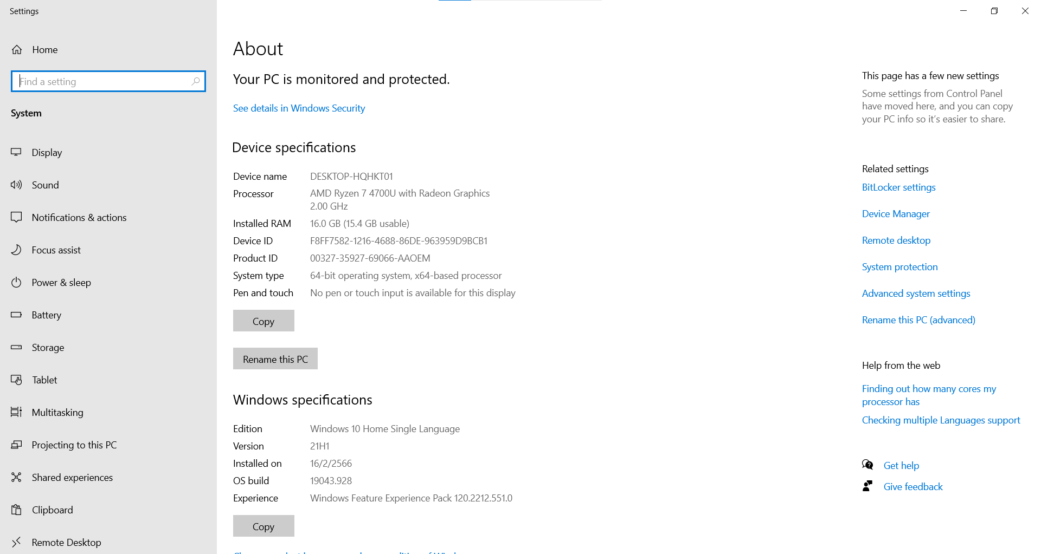Launch Device Manager from related settings
This screenshot has height=554, width=1041.
point(896,214)
